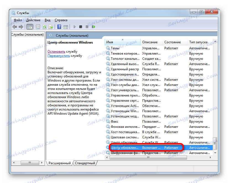The height and width of the screenshot is (183, 229).
Task: Click the services list scroll-right arrow
Action: coord(210,157)
